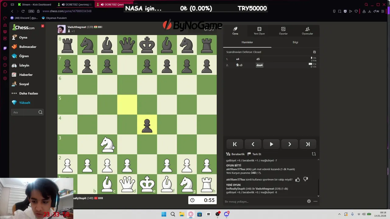Step back one move
The width and height of the screenshot is (390, 219).
pyautogui.click(x=253, y=144)
